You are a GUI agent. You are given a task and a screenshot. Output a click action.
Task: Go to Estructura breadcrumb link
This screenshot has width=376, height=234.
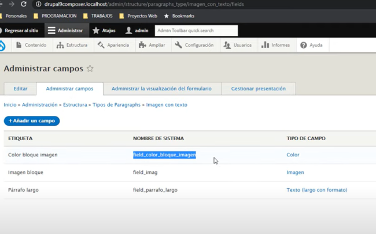(75, 105)
